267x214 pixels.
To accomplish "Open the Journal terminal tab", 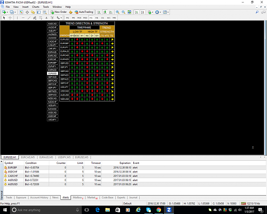I will point(133,197).
